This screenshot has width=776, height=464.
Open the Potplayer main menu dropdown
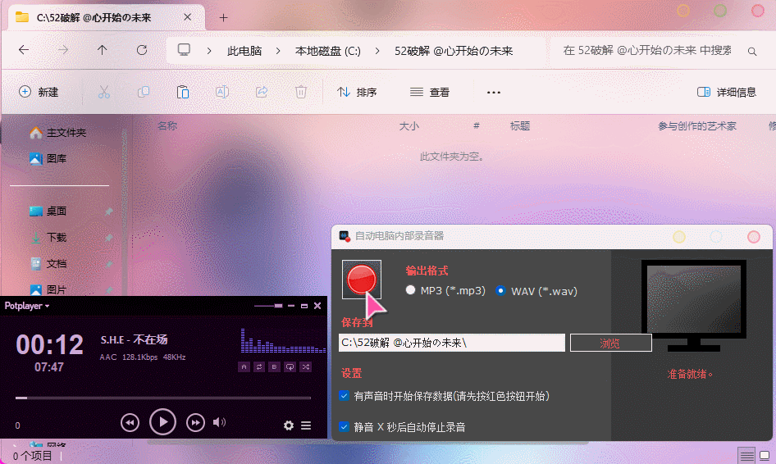(x=27, y=306)
